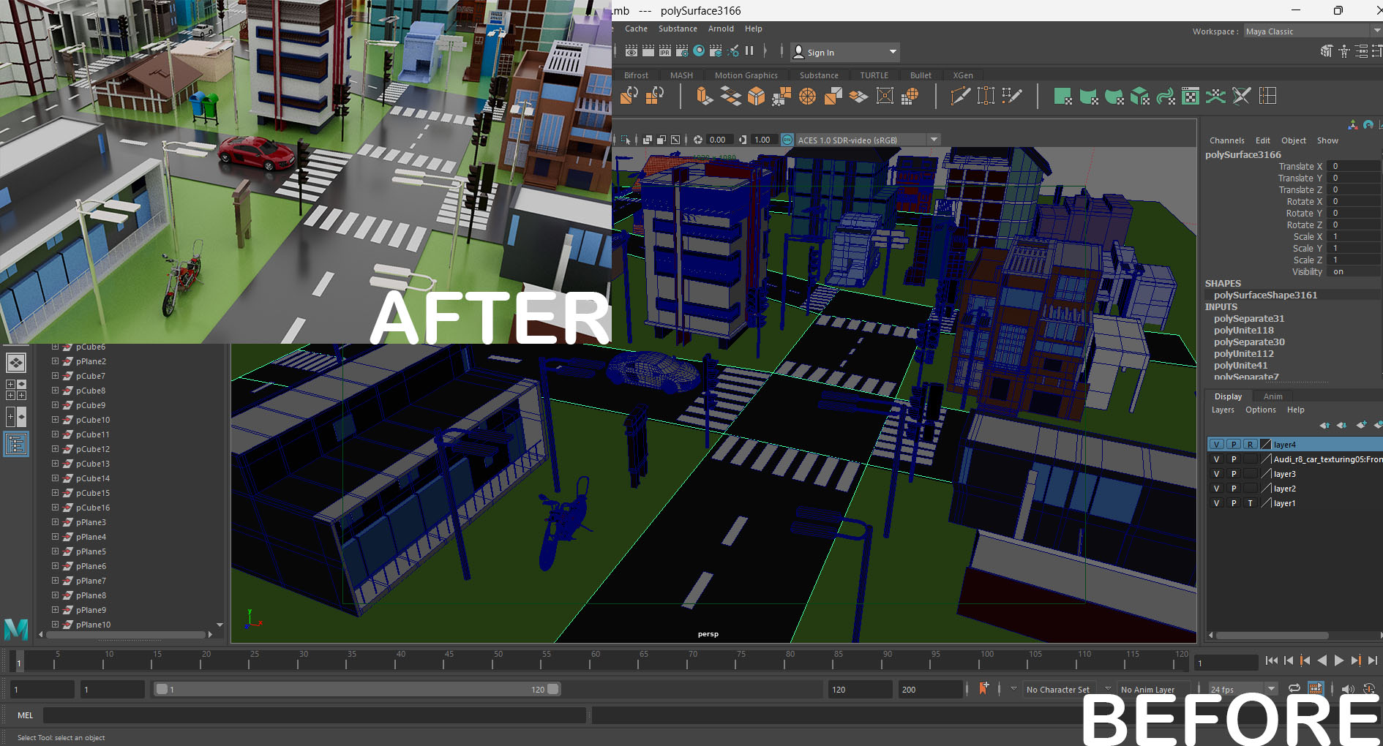This screenshot has height=746, width=1383.
Task: Click the time range slider bar
Action: 356,689
